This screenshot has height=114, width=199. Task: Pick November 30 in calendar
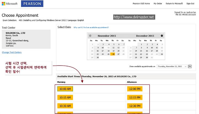96,57
